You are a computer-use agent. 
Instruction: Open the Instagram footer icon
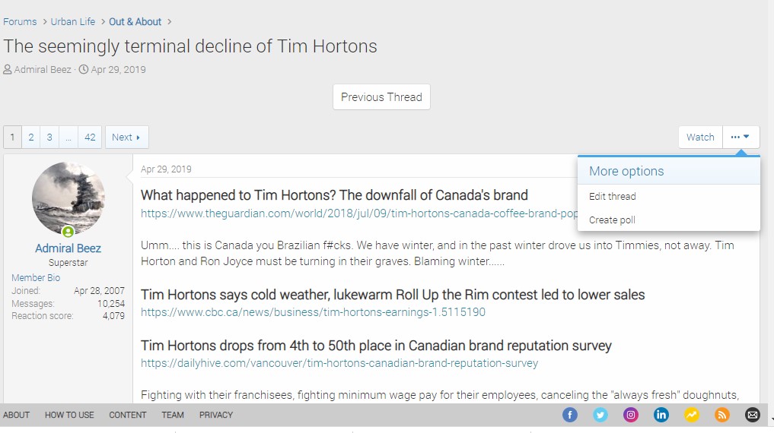pos(631,415)
